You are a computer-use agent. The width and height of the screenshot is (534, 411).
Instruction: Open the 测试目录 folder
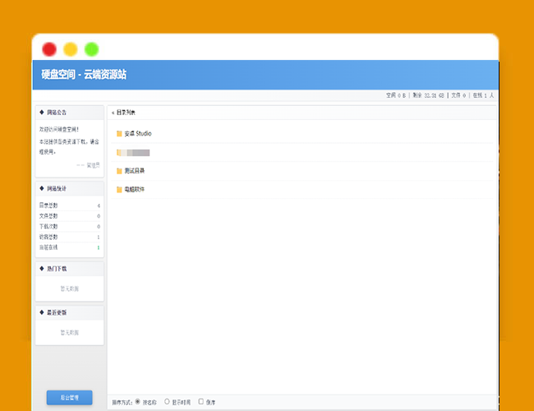tap(135, 171)
